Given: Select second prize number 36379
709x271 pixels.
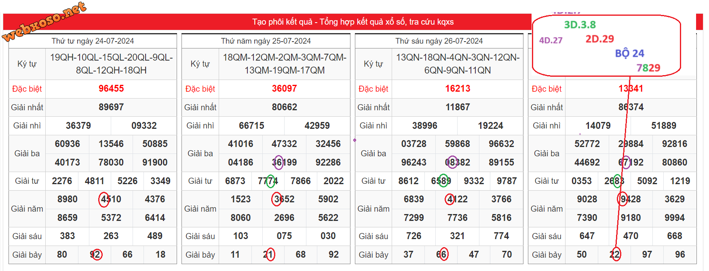Looking at the screenshot, I should click(x=78, y=126).
